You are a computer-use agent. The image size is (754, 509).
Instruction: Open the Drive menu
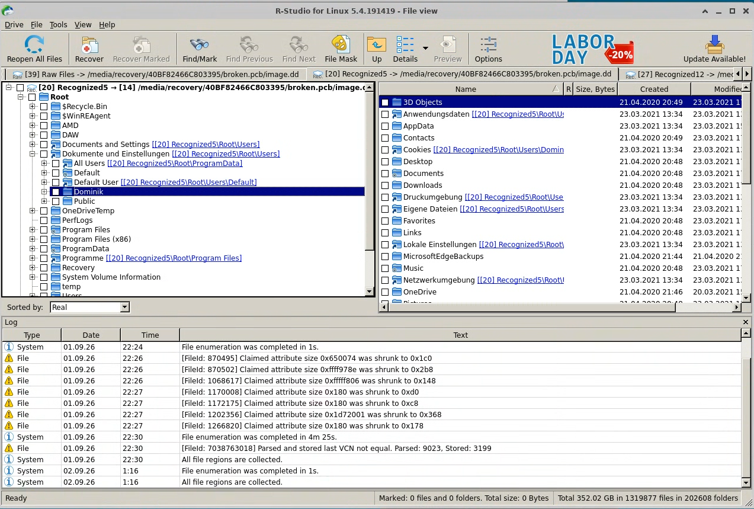point(14,24)
